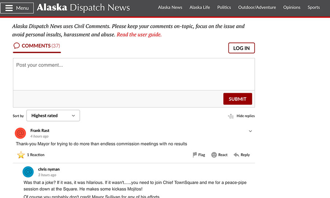This screenshot has width=330, height=198.
Task: Click the 'Sort by' label
Action: (18, 116)
